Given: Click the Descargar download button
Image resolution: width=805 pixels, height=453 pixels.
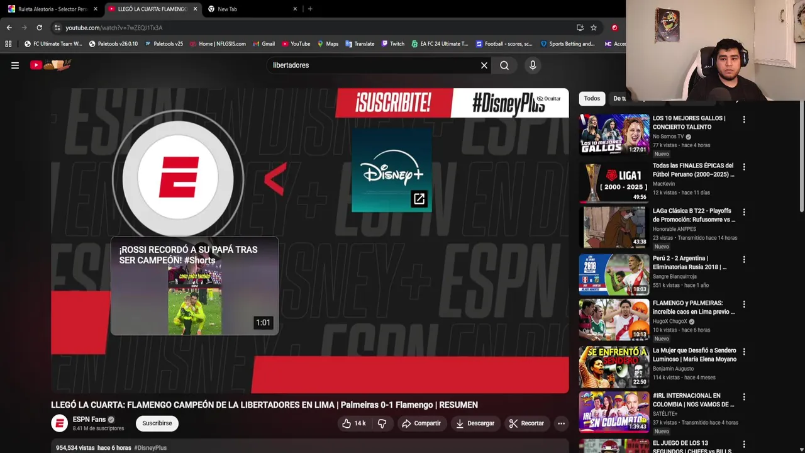Looking at the screenshot, I should pos(475,423).
